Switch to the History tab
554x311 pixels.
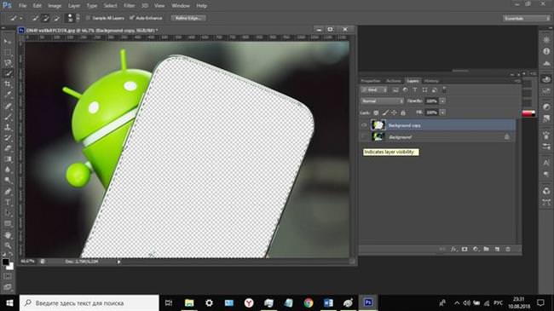[x=431, y=81]
